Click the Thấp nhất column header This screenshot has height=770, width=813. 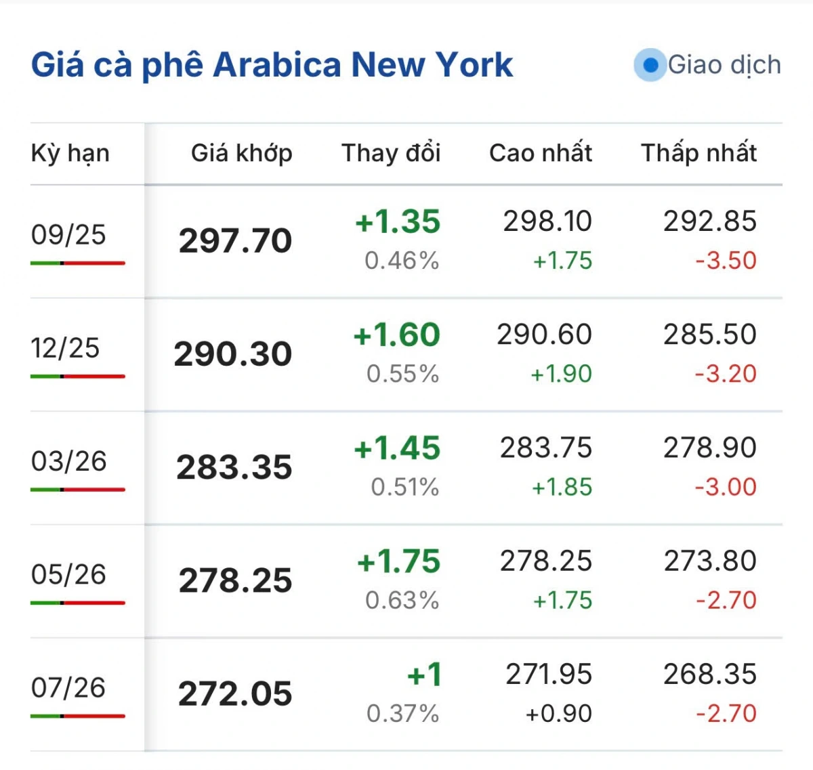[x=699, y=153]
